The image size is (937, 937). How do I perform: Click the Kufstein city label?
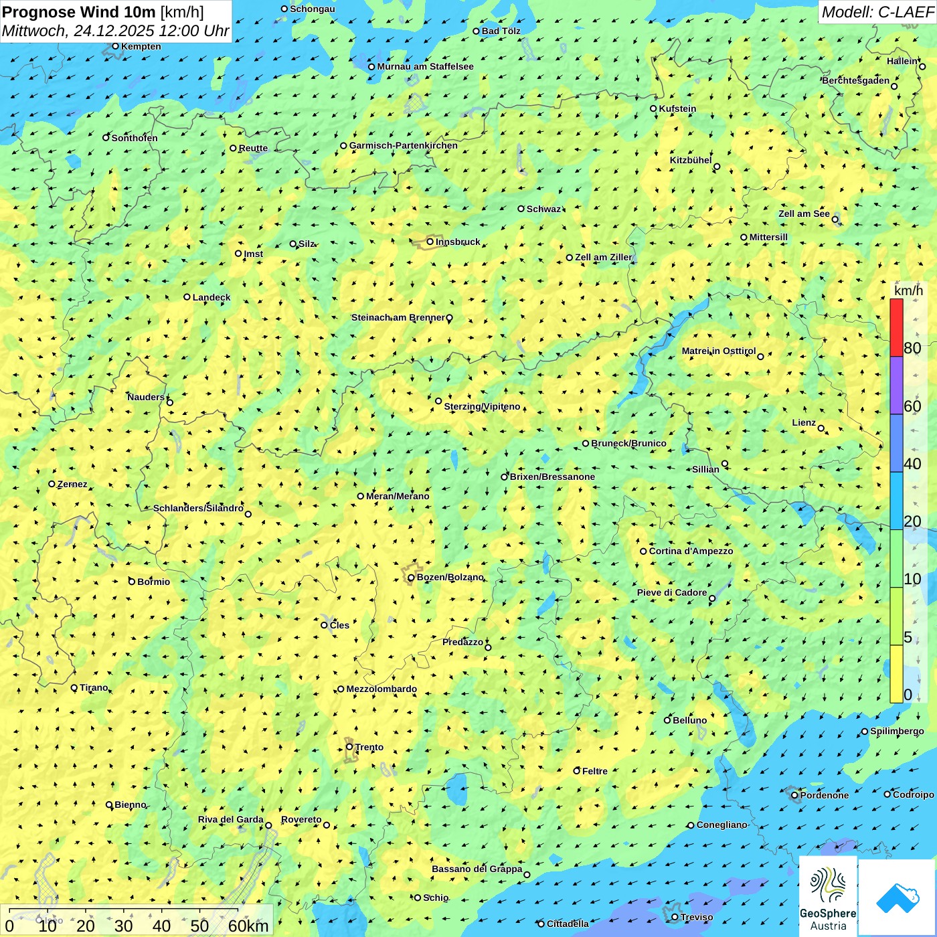(x=677, y=108)
